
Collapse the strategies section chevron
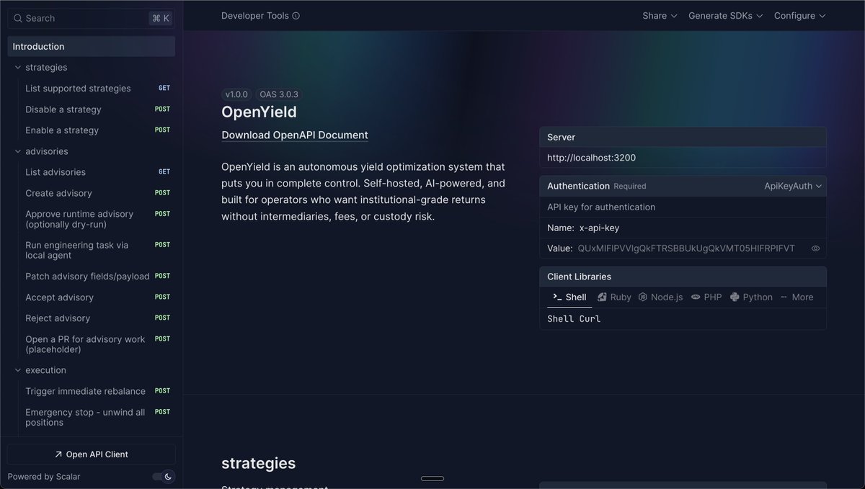click(18, 68)
